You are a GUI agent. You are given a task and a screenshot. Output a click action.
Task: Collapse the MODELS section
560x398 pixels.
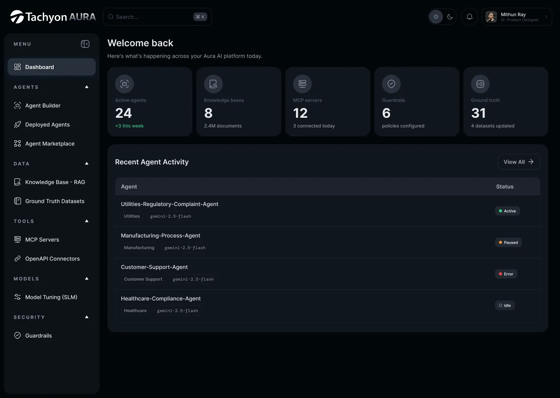87,279
